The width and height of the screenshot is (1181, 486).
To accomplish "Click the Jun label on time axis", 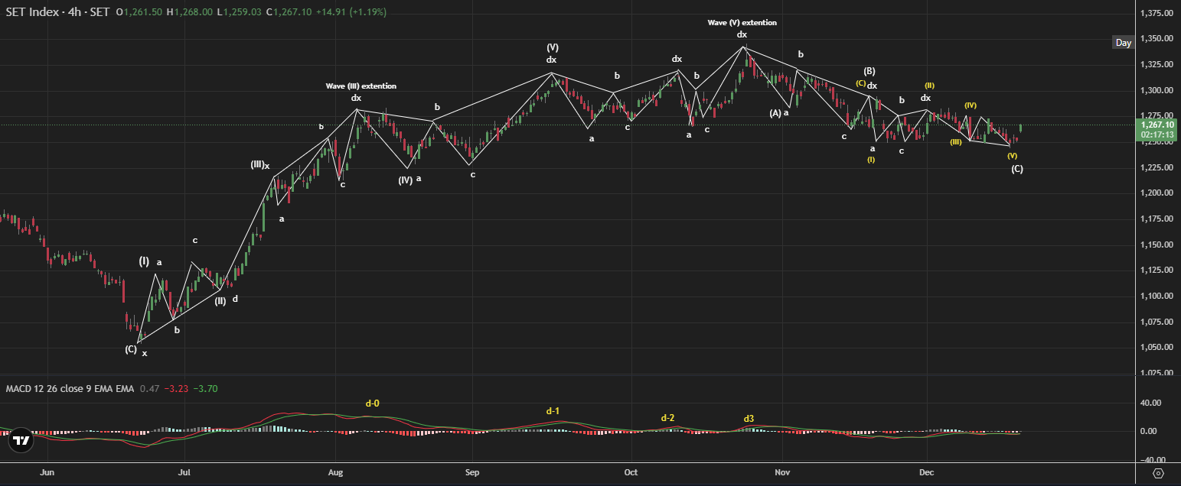I will (47, 473).
